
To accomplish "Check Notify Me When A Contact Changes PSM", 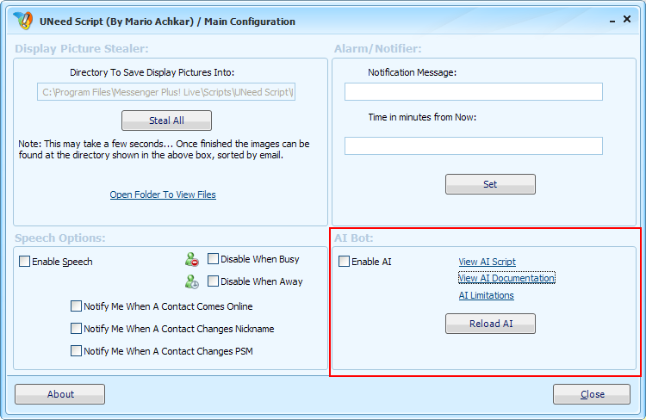I will (76, 351).
